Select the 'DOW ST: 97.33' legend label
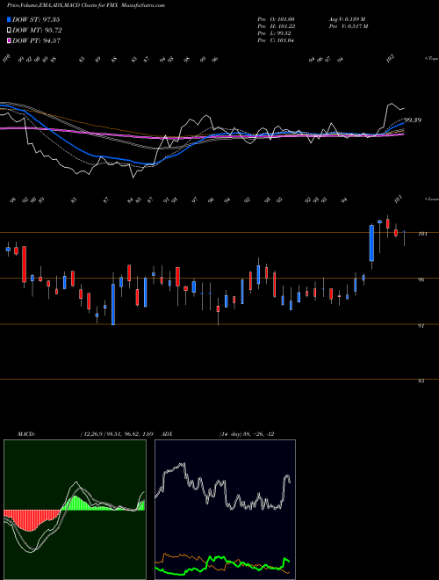 click(x=36, y=20)
